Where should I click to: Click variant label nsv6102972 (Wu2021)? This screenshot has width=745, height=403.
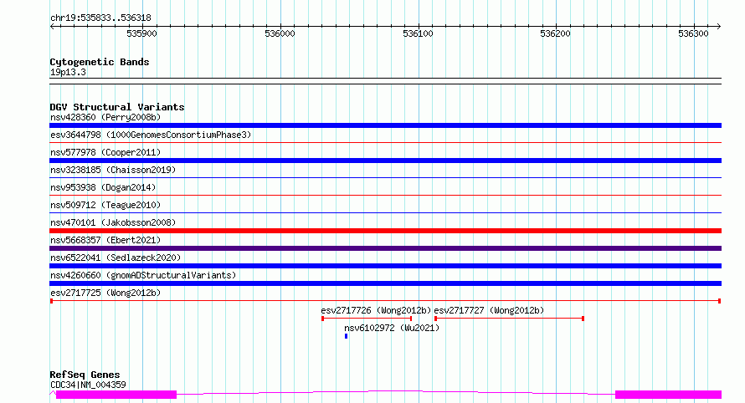[392, 328]
